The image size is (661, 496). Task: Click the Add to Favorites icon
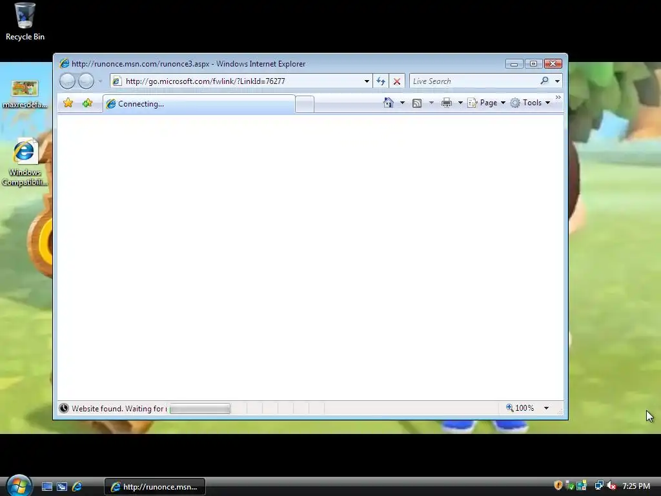coord(87,103)
